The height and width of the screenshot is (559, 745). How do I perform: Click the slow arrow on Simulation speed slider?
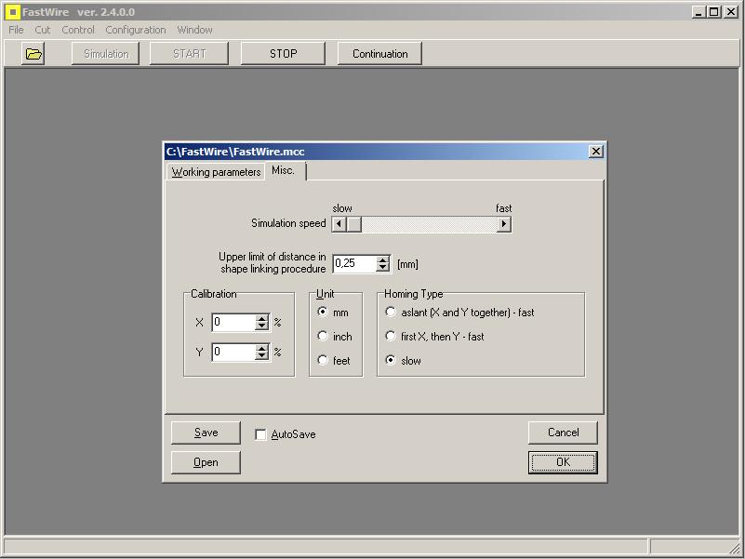[x=339, y=224]
